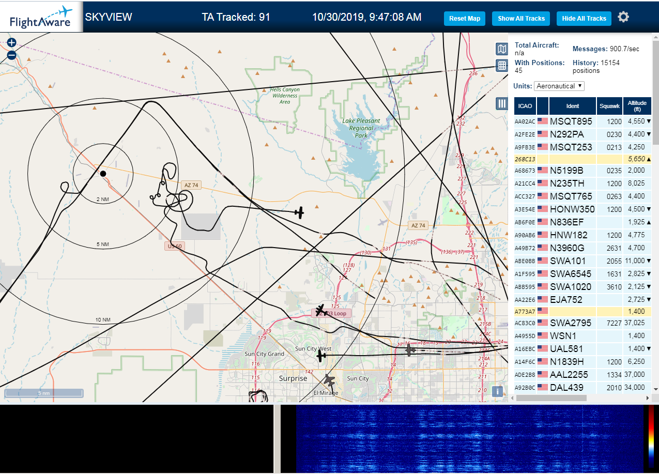Select aircraft AAL2255 in list
The width and height of the screenshot is (659, 474).
583,374
